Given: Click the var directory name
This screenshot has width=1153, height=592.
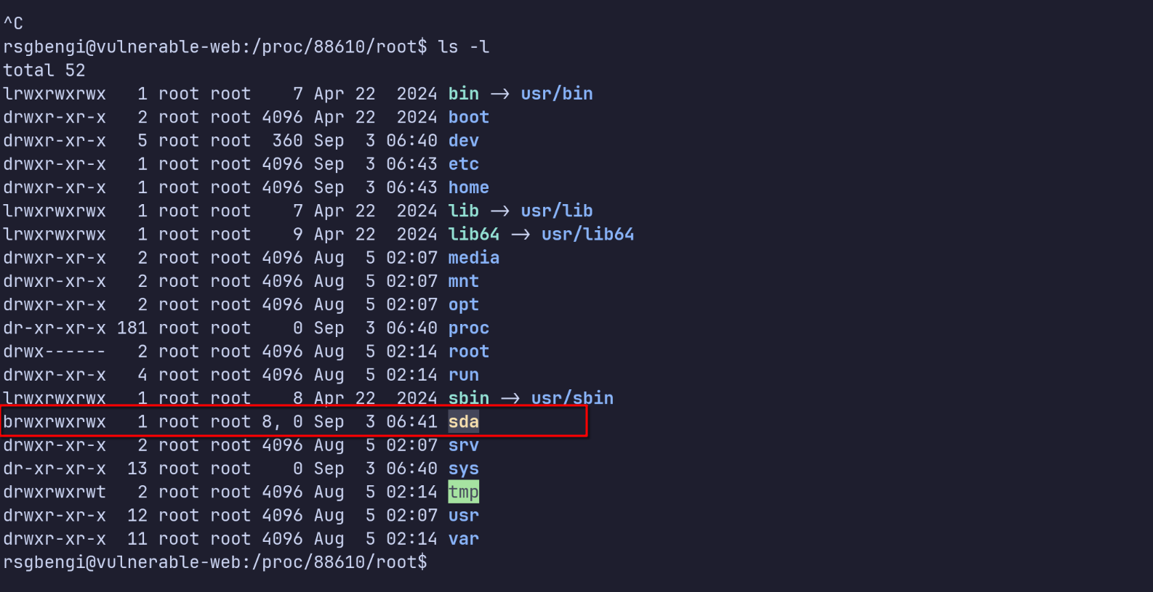Looking at the screenshot, I should tap(463, 539).
